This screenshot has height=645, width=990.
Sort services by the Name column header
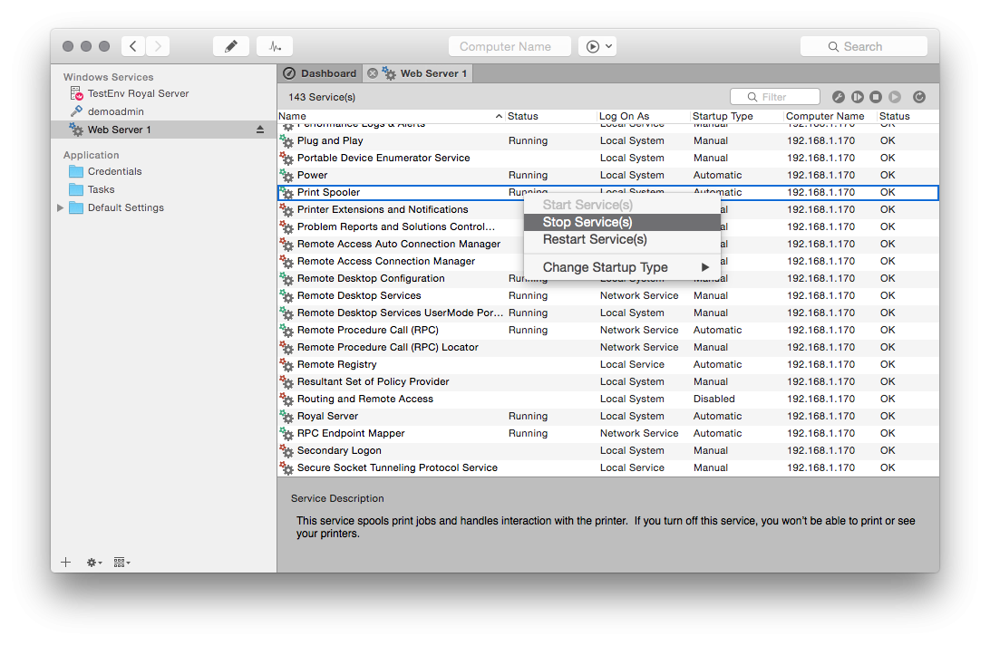pos(390,116)
